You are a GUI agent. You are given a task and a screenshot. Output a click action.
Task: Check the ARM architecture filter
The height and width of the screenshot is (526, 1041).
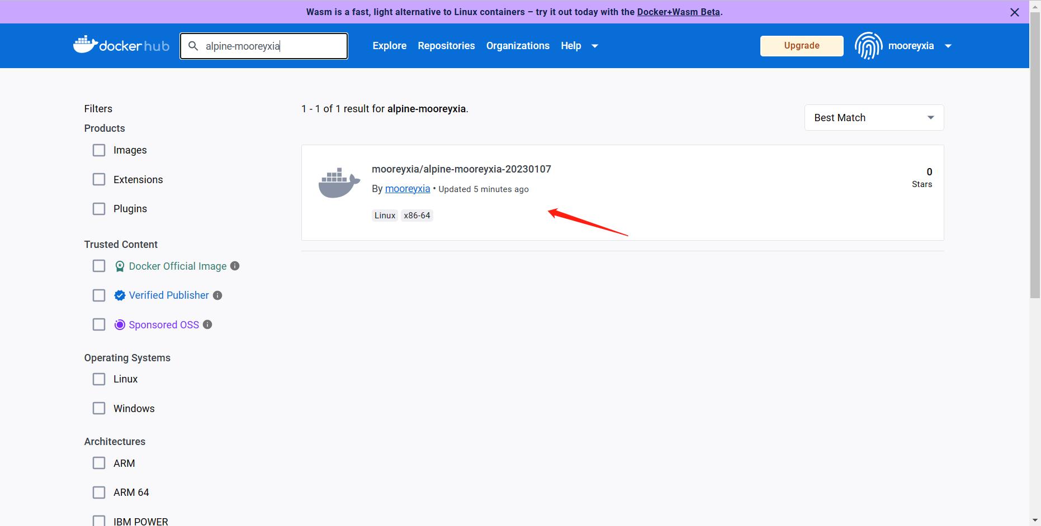coord(99,463)
